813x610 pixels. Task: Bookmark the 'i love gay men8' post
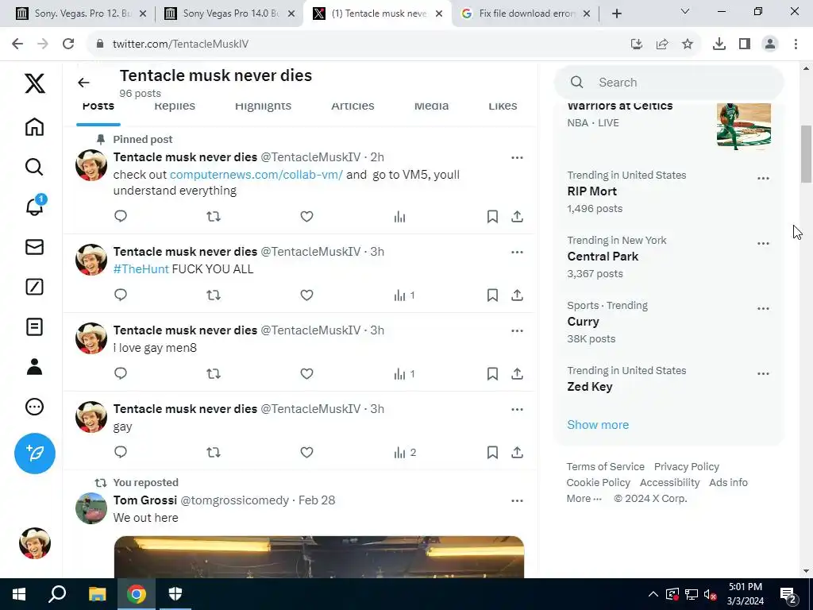click(492, 374)
